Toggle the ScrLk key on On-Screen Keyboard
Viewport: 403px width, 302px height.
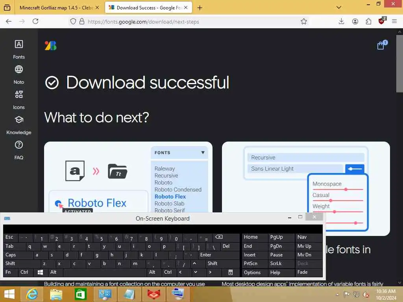(x=281, y=264)
